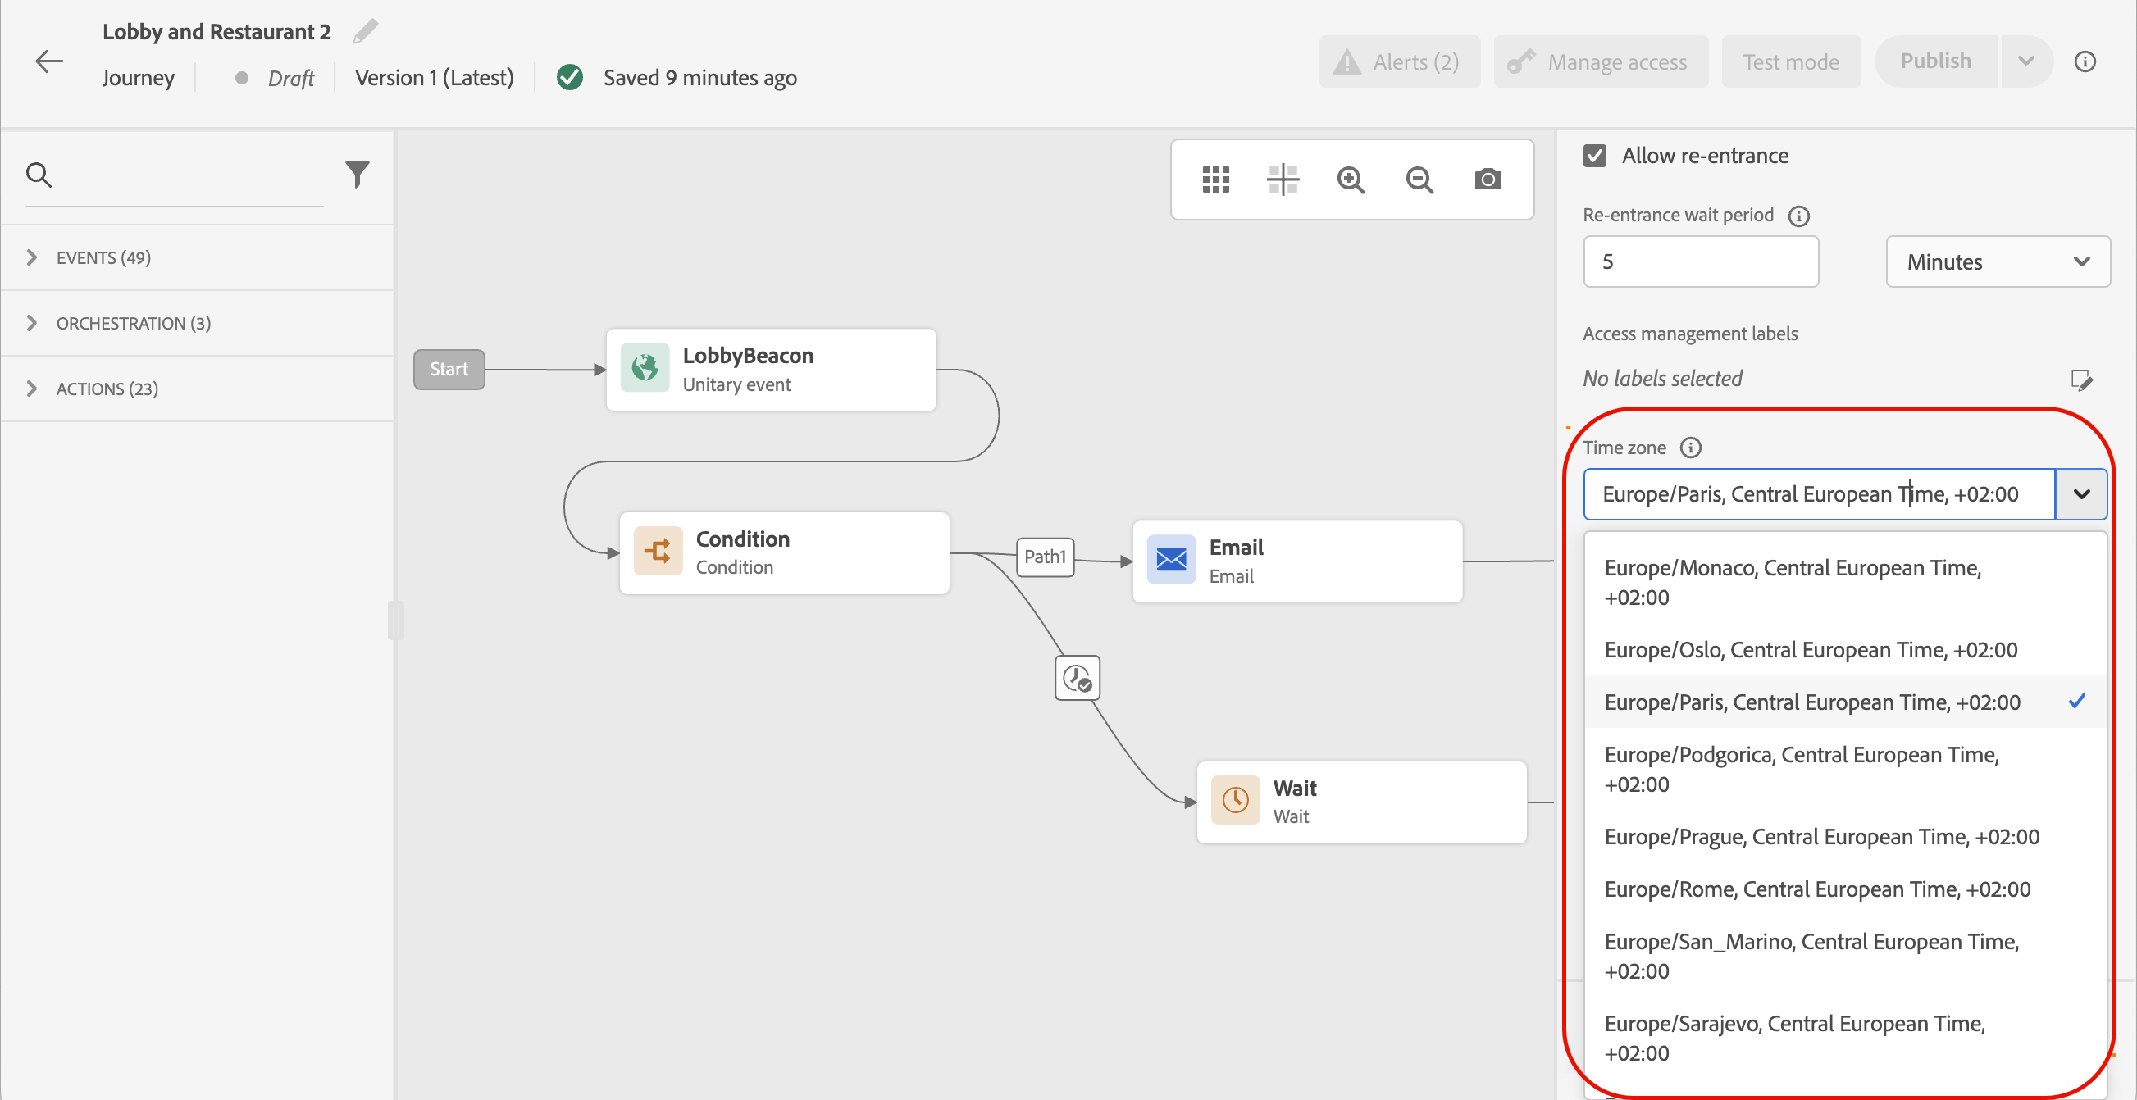Select the LobbyBeacon event node

(771, 370)
